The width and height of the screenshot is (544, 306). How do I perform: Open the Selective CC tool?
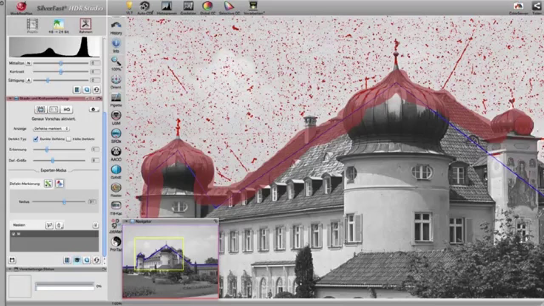point(229,7)
